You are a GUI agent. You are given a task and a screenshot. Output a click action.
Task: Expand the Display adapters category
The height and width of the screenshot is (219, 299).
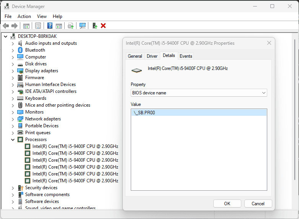[x=13, y=71]
